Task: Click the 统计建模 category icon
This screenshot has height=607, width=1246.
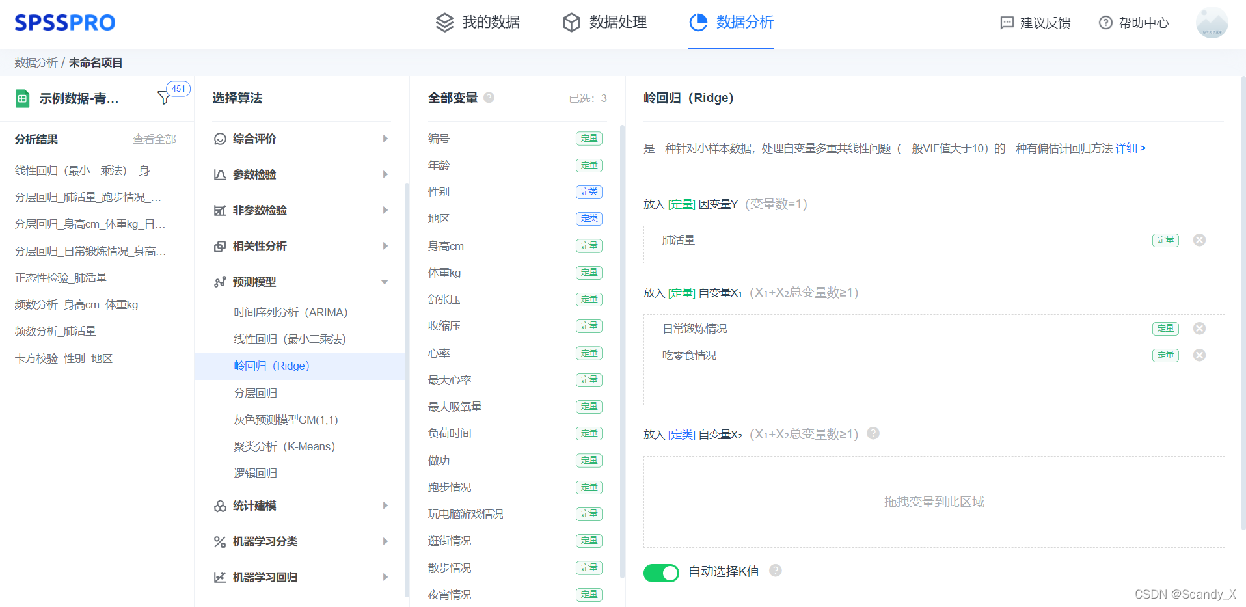Action: pyautogui.click(x=220, y=506)
